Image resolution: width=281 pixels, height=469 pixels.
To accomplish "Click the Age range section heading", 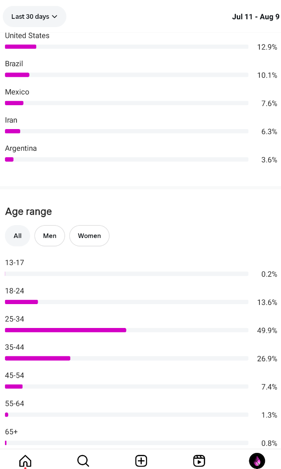I will 28,211.
